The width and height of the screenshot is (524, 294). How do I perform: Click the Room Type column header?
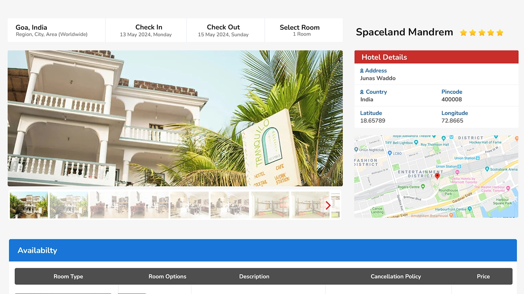(x=68, y=276)
